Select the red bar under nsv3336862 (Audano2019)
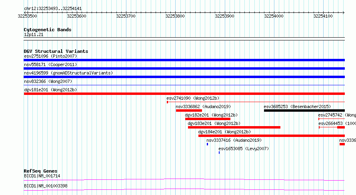356x195 pixels. [189, 111]
